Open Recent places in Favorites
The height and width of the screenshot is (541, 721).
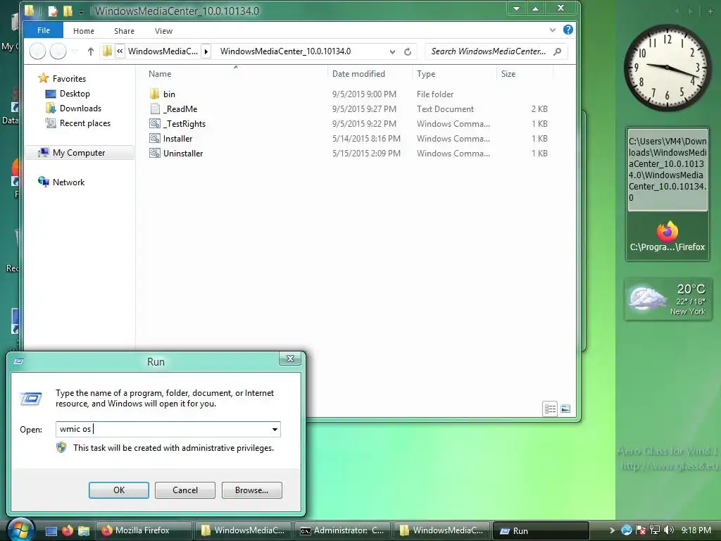click(x=85, y=123)
